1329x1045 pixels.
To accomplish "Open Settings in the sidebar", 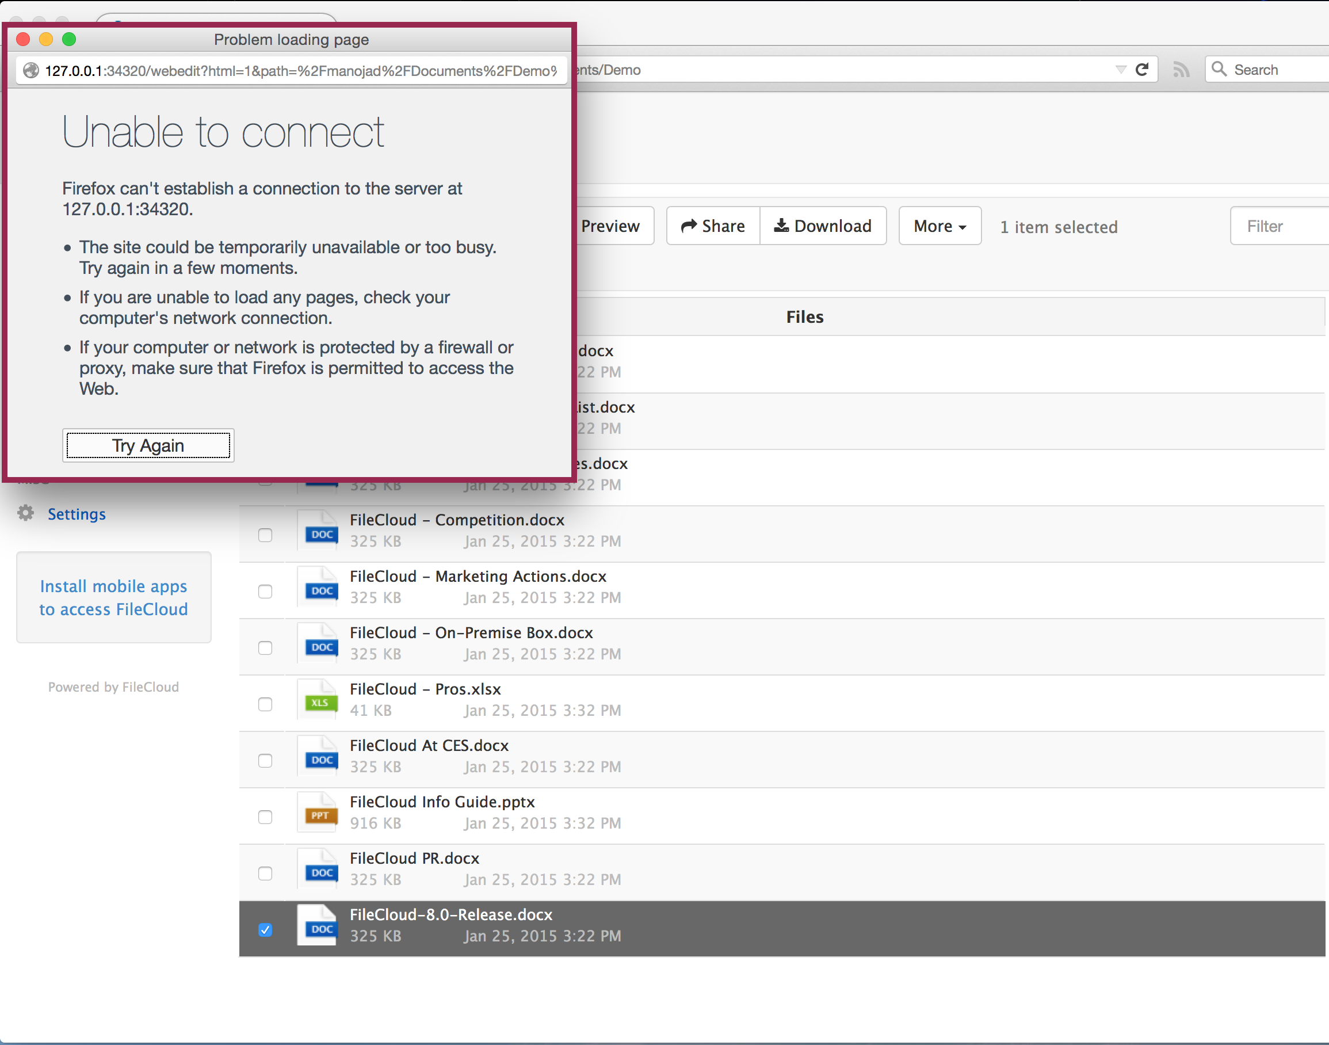I will [77, 514].
